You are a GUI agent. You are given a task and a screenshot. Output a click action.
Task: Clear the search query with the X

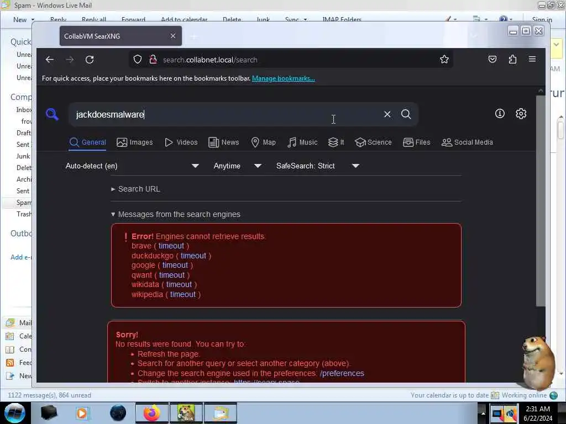pyautogui.click(x=387, y=114)
